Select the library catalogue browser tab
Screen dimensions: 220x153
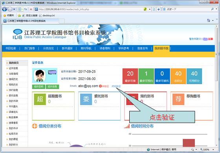(30, 21)
